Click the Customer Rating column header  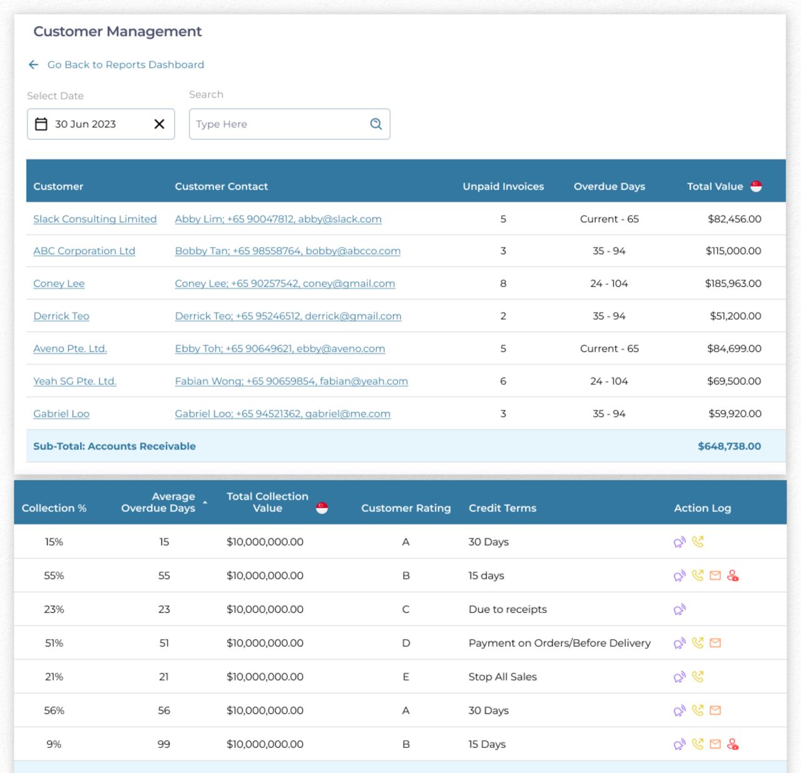click(x=406, y=508)
